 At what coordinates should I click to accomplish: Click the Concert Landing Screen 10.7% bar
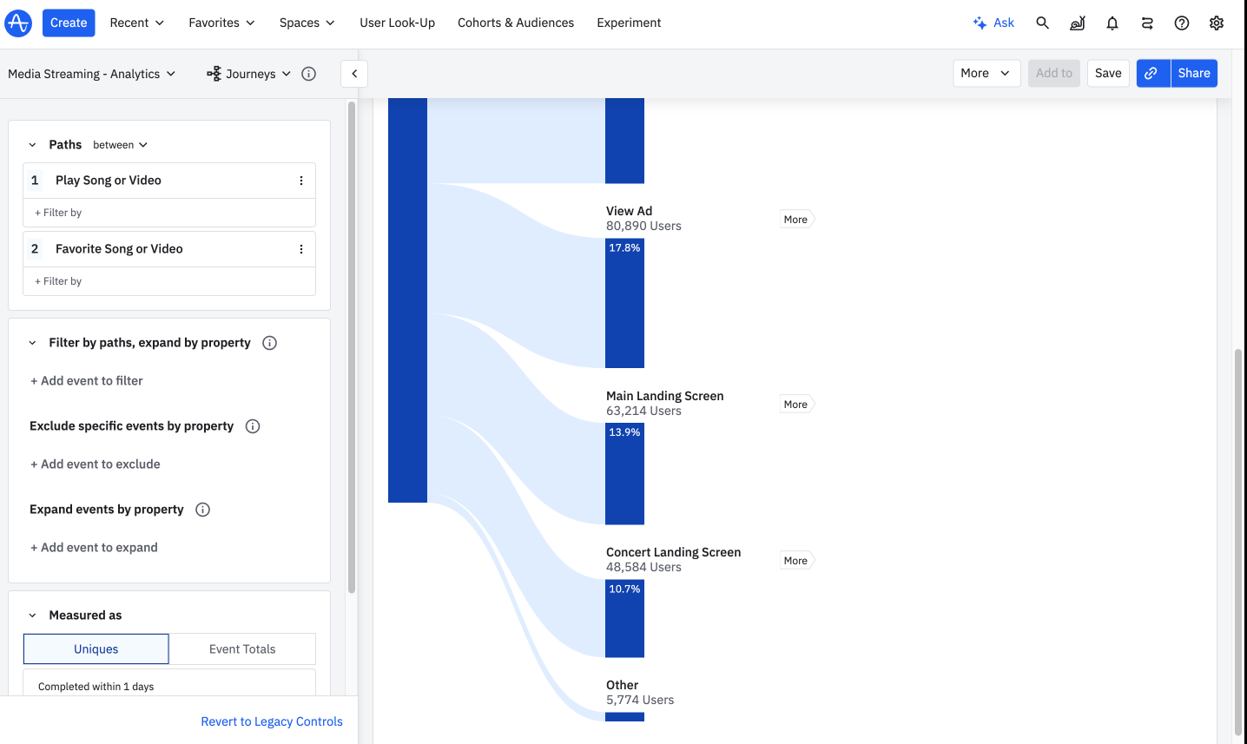click(x=624, y=619)
